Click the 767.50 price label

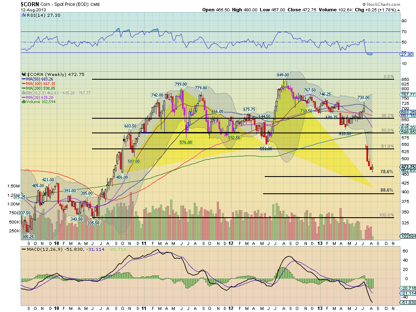pyautogui.click(x=310, y=90)
